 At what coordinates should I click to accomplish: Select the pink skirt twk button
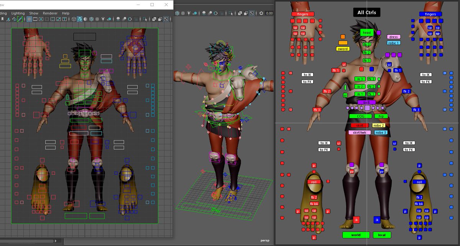(x=360, y=133)
